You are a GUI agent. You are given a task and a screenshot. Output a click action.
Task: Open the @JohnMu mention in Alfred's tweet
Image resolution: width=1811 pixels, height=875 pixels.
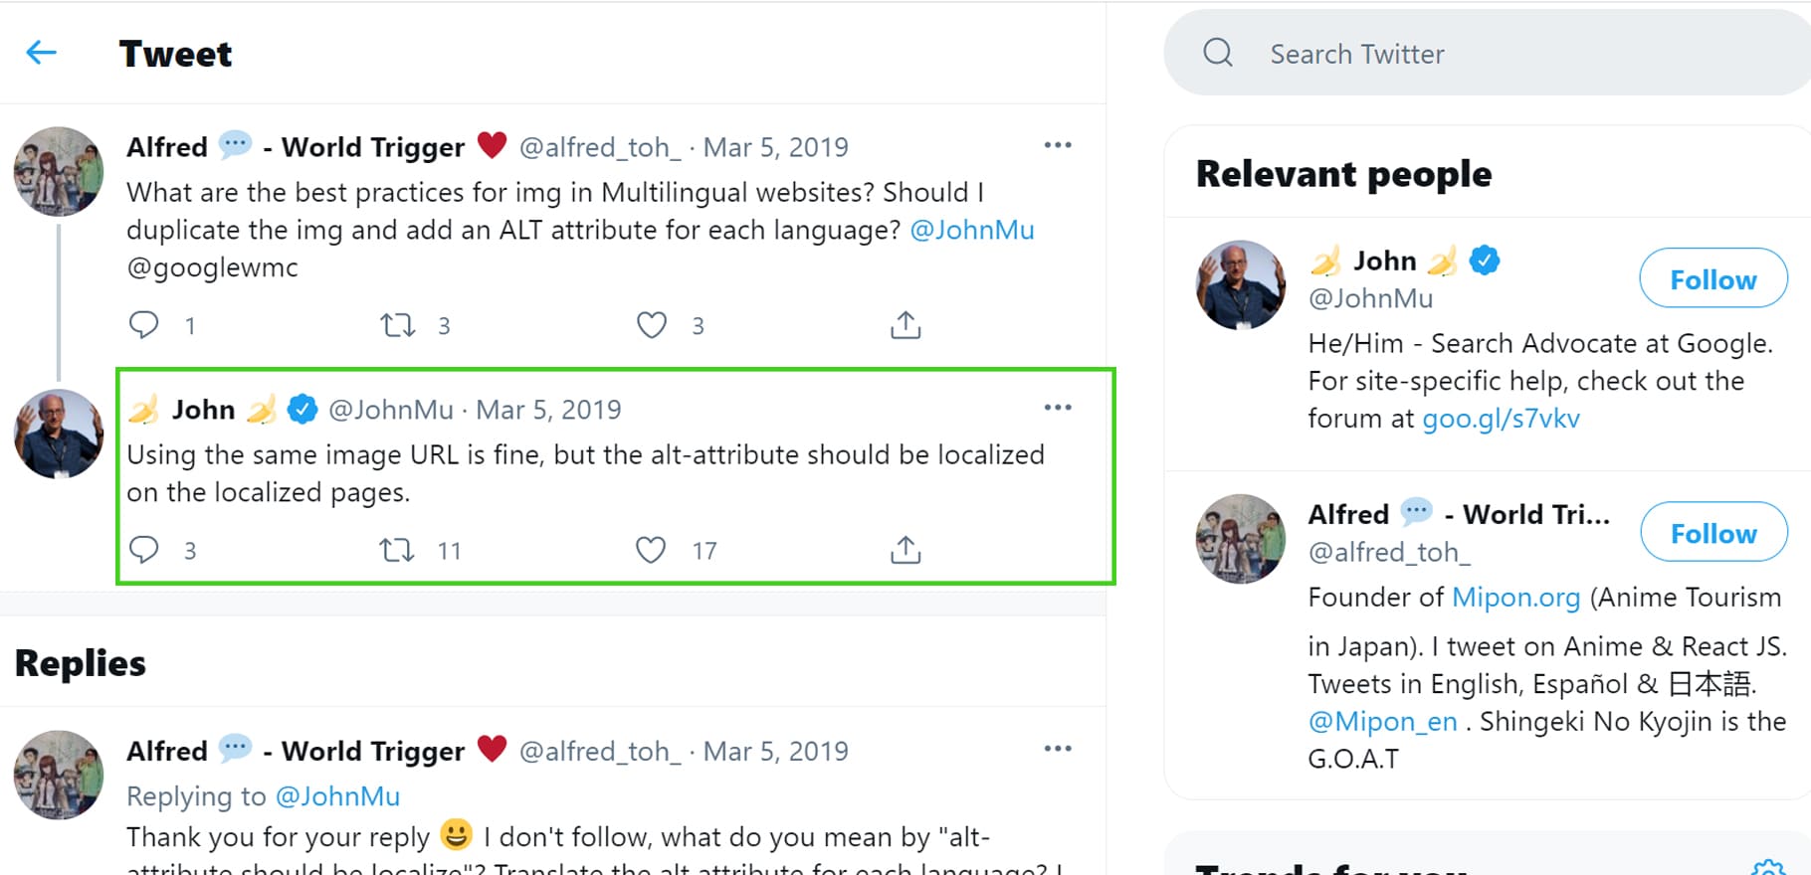[x=972, y=230]
